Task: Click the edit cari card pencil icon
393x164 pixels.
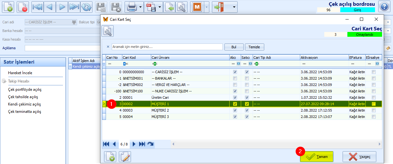Action: coord(125,157)
